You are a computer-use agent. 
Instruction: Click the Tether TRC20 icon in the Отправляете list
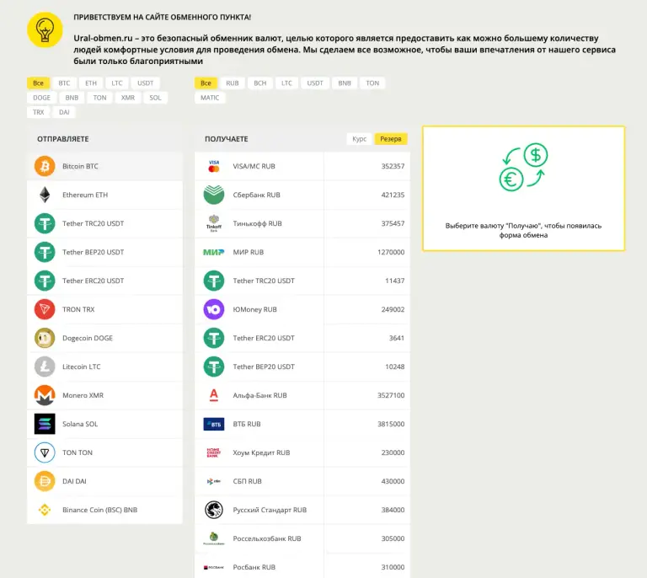45,223
